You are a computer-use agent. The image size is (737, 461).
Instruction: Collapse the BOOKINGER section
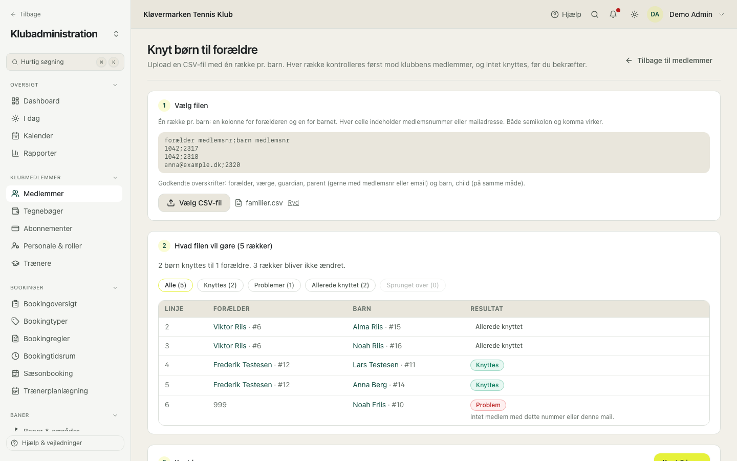pyautogui.click(x=115, y=288)
